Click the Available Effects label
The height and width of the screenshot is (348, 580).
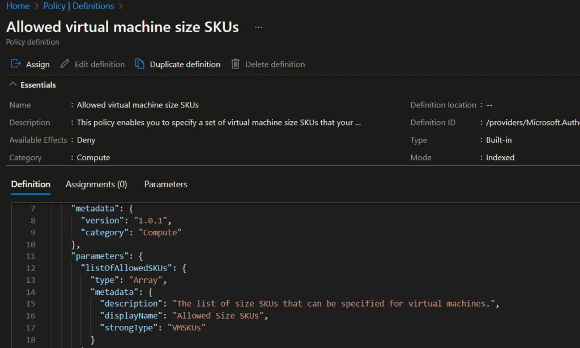pos(38,140)
